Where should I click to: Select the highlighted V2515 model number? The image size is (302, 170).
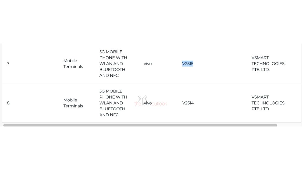click(x=188, y=63)
